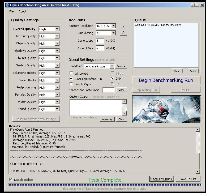Expand Shaders Quality dropdown
Viewport: 223px width, 193px height.
57,65
